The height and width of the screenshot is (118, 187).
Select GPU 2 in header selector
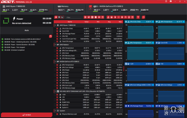[90, 9]
